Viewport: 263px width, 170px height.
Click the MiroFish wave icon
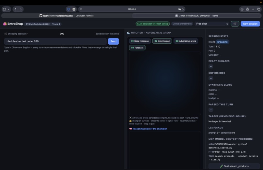129,33
